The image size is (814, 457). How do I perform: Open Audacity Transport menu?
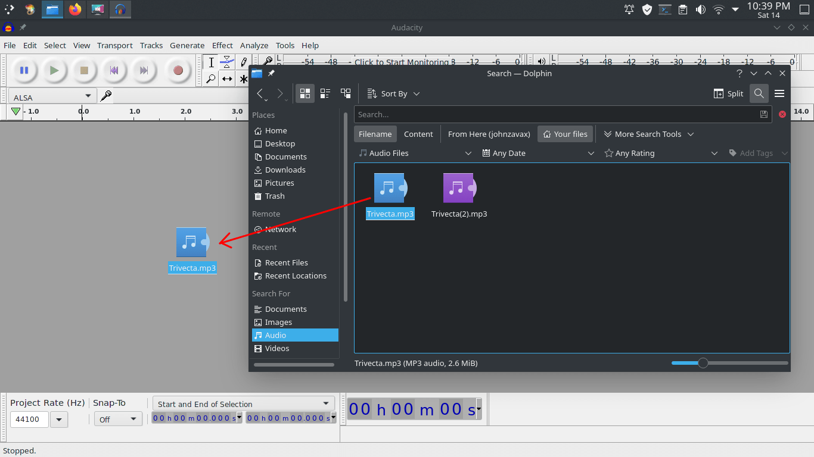click(115, 45)
